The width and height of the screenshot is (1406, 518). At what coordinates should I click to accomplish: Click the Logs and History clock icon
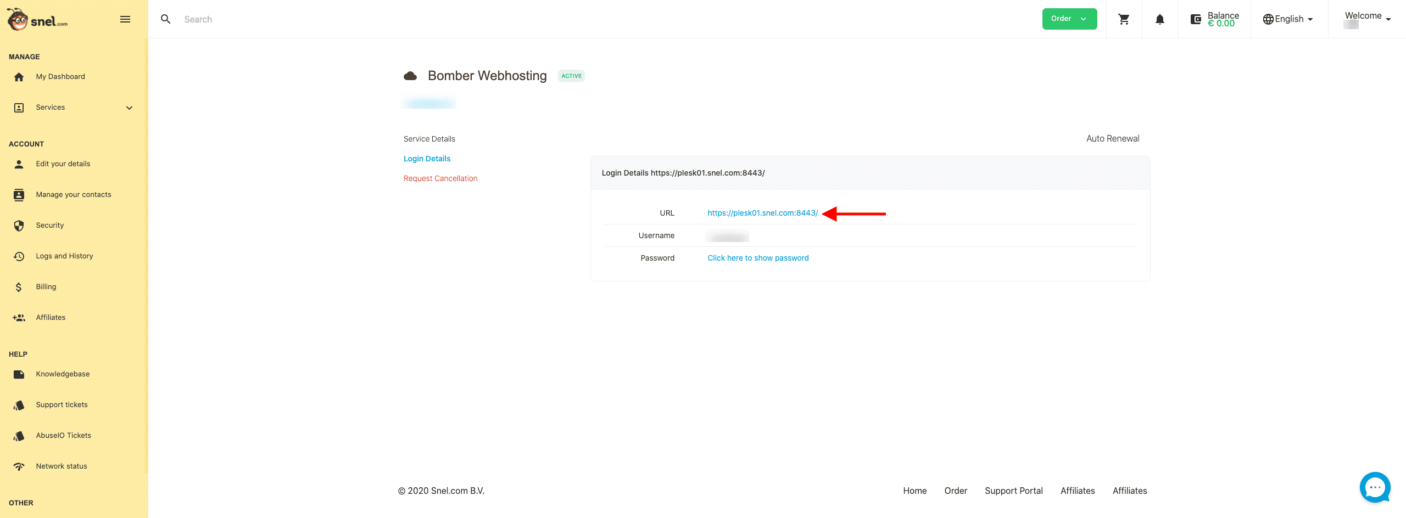[x=19, y=256]
